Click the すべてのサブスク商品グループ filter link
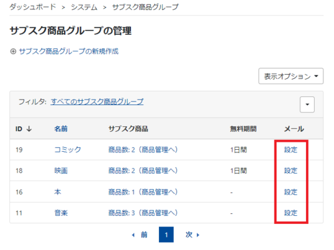 point(97,102)
